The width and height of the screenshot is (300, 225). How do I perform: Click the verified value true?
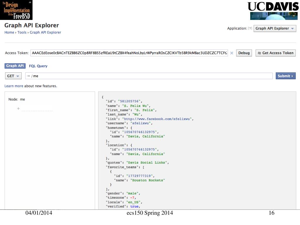[x=134, y=207]
